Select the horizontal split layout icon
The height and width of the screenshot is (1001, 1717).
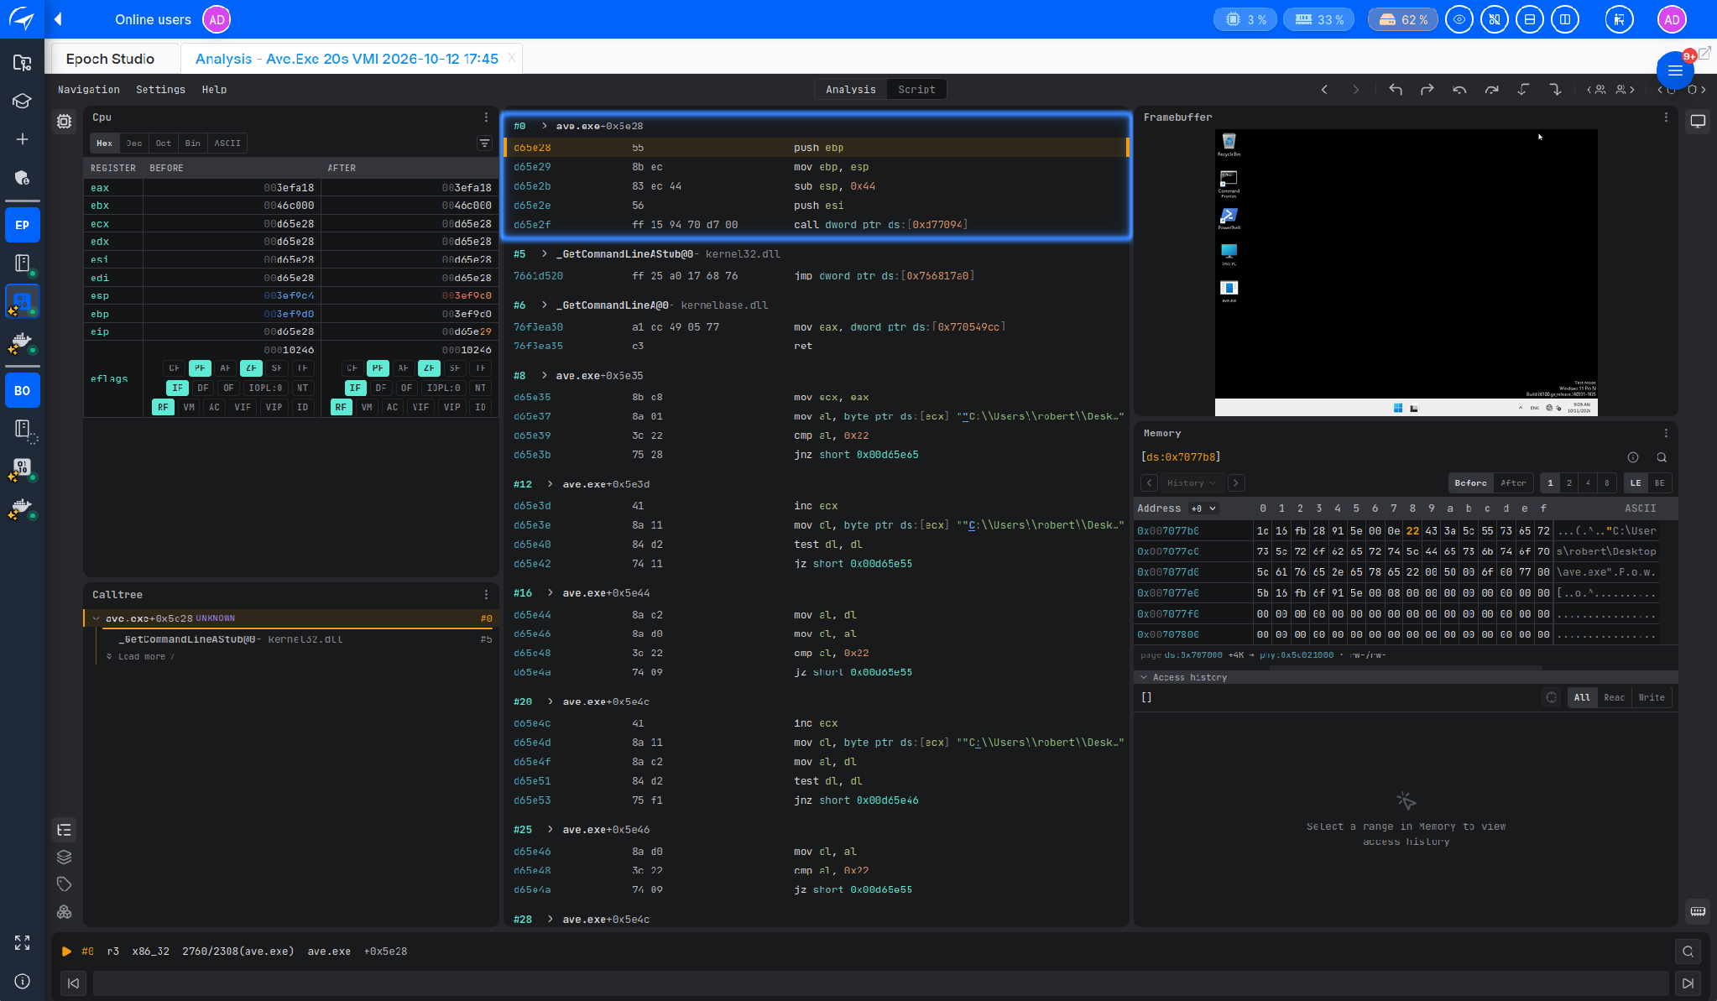pos(1530,19)
